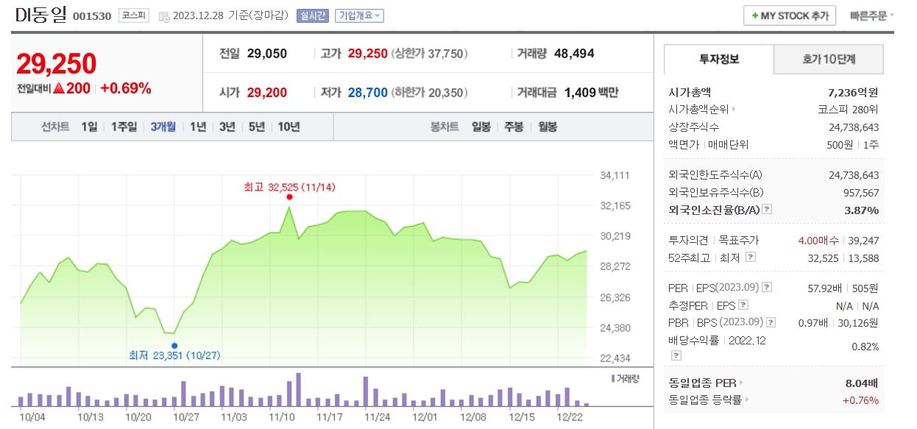Click the 57.92배 PER value
Viewport: 917px width, 429px height.
pos(826,287)
